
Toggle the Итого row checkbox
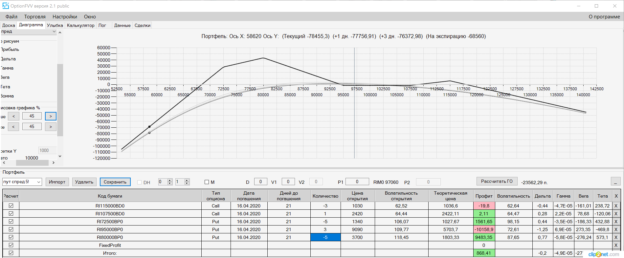pos(11,253)
